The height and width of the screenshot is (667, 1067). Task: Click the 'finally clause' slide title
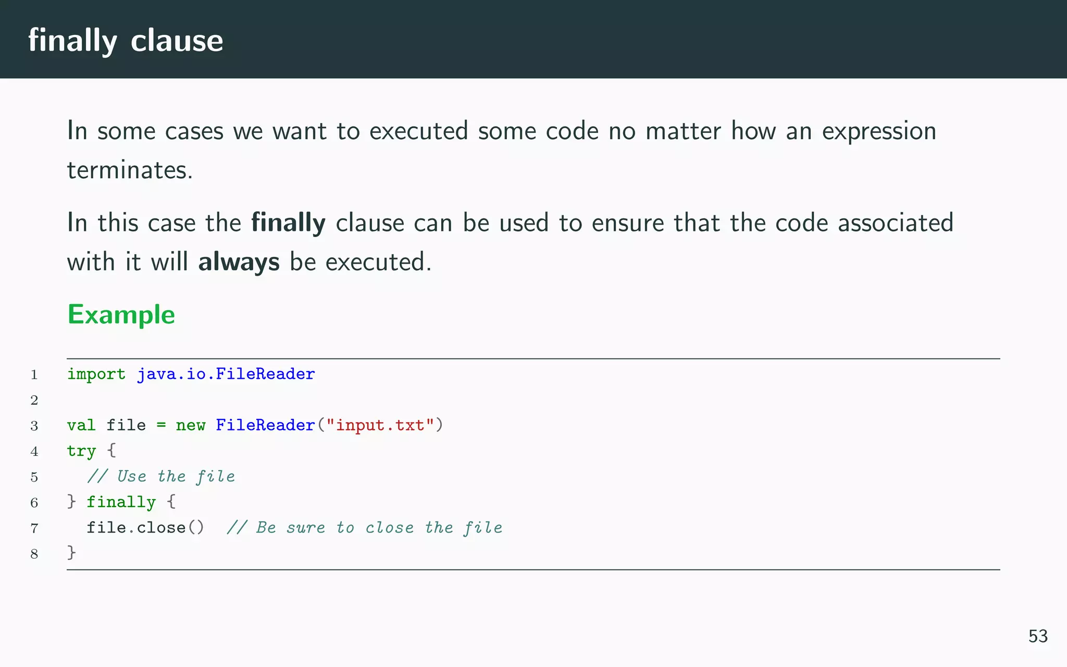click(x=126, y=41)
